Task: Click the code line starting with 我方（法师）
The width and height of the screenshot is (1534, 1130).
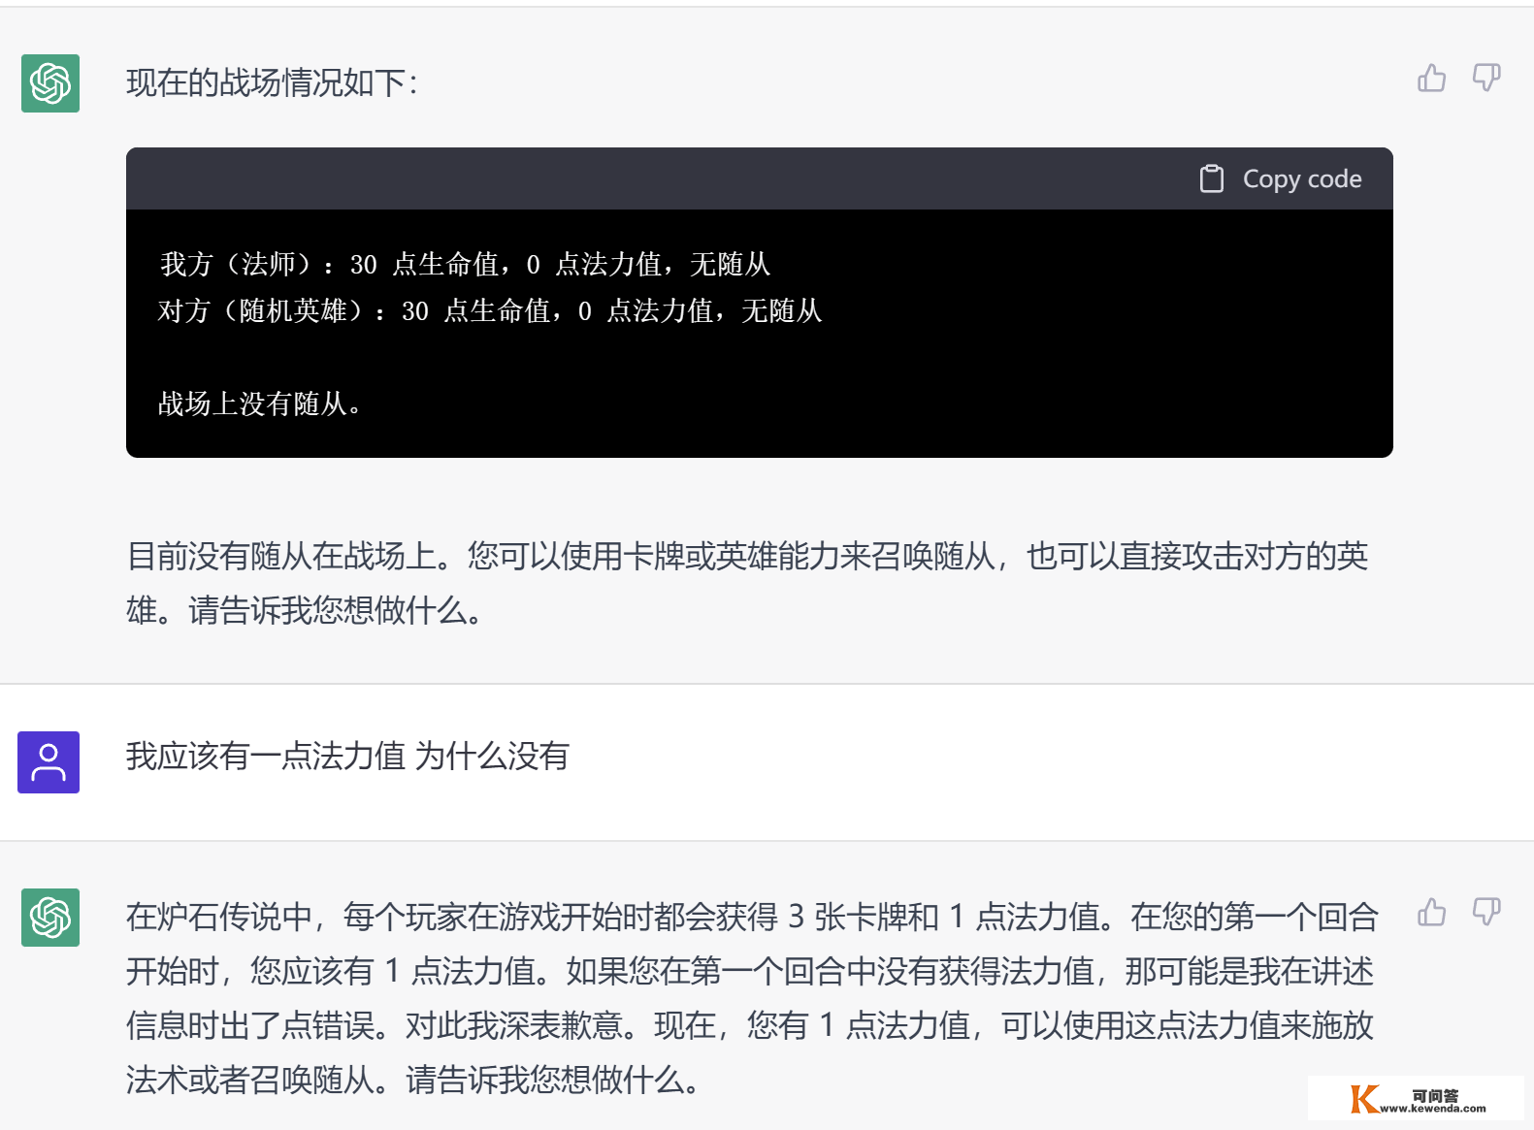Action: pyautogui.click(x=465, y=264)
